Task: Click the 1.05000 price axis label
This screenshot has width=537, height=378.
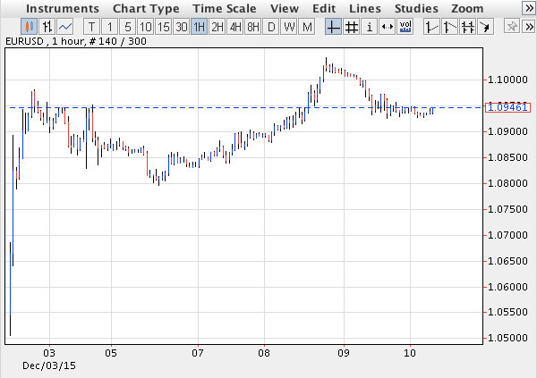Action: coord(507,338)
